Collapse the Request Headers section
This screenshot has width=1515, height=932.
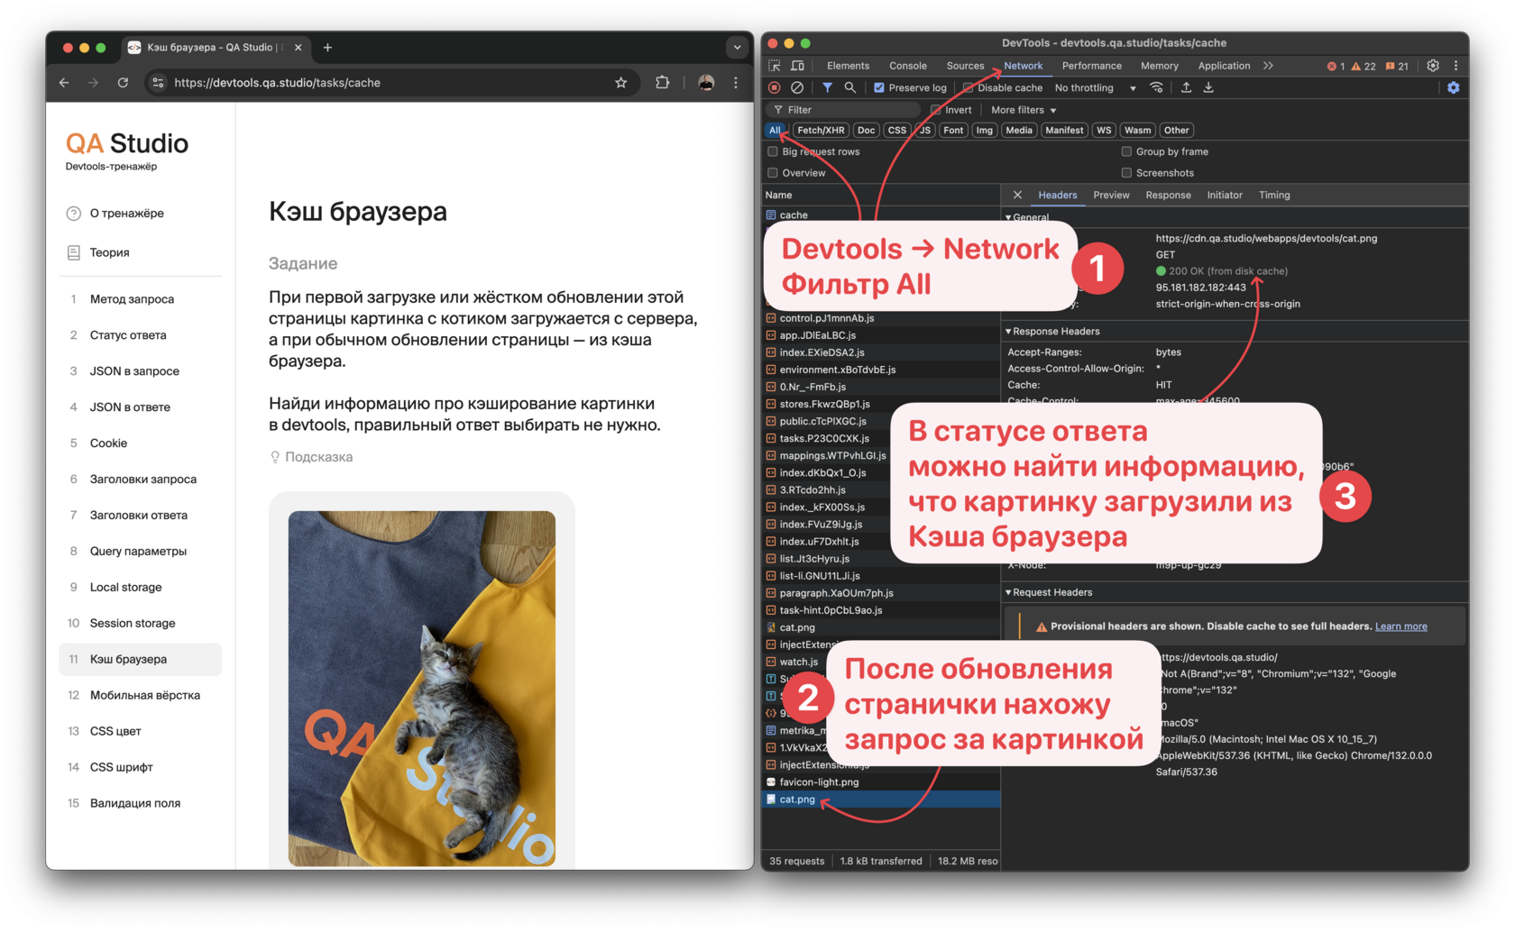point(1050,592)
